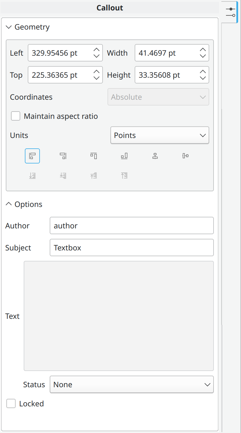Open the Status dropdown showing None
The height and width of the screenshot is (433, 241).
131,384
